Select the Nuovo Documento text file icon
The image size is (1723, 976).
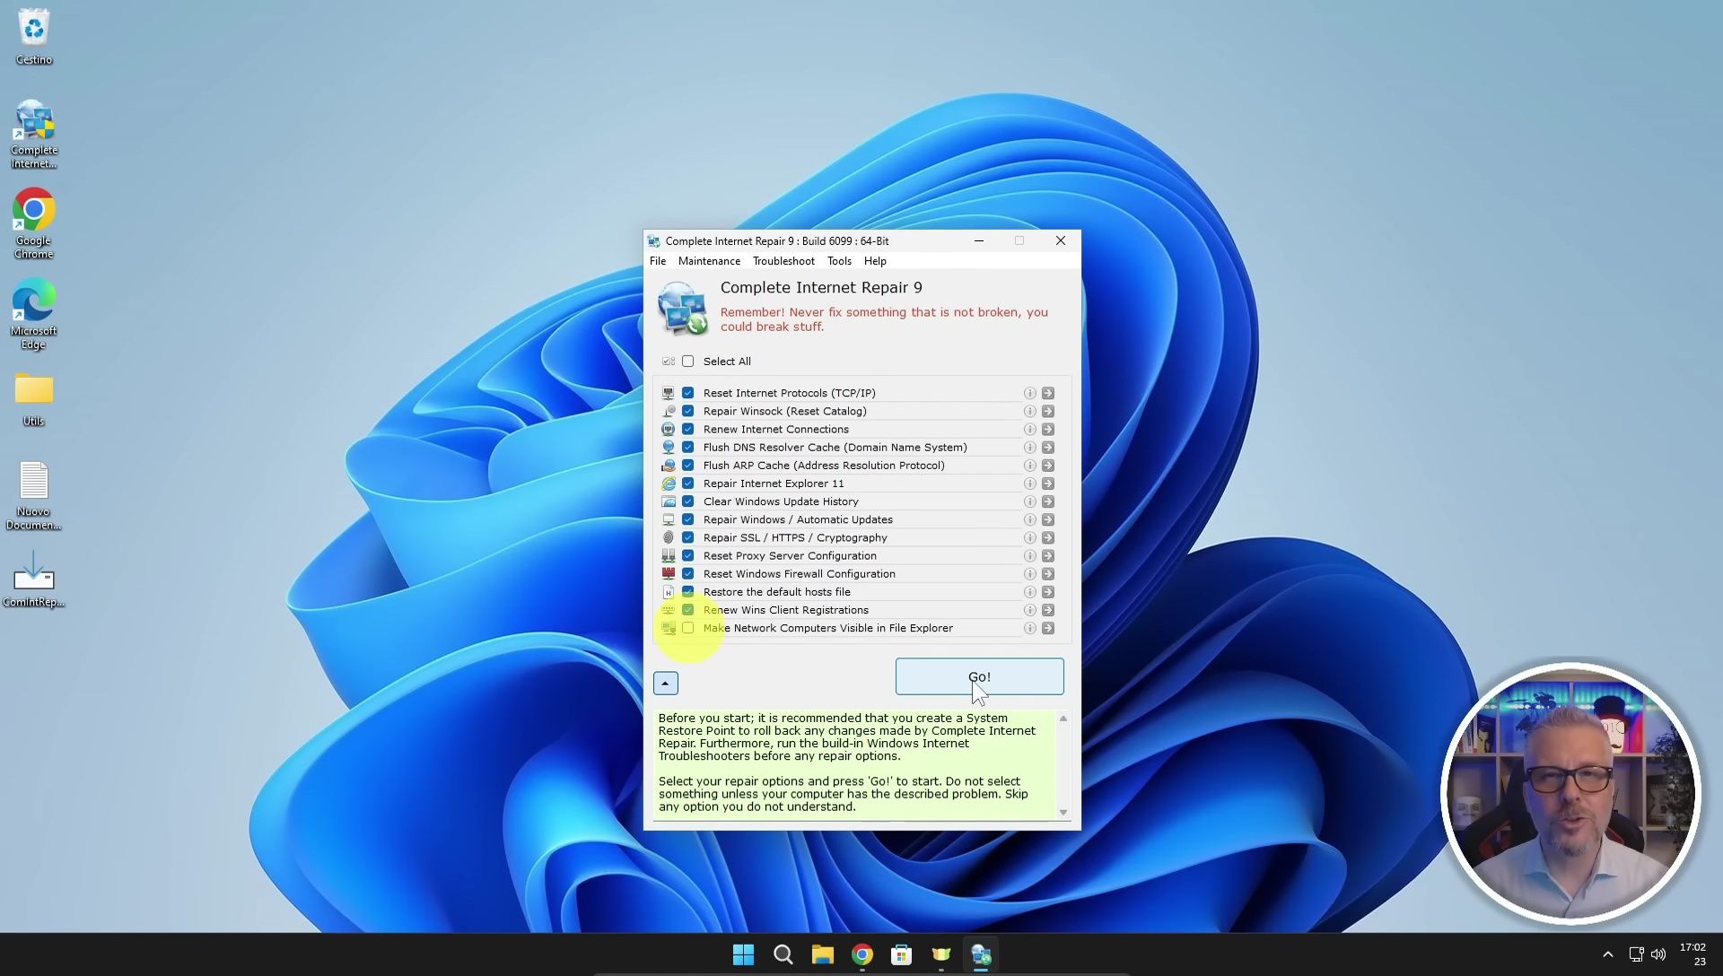pos(34,496)
